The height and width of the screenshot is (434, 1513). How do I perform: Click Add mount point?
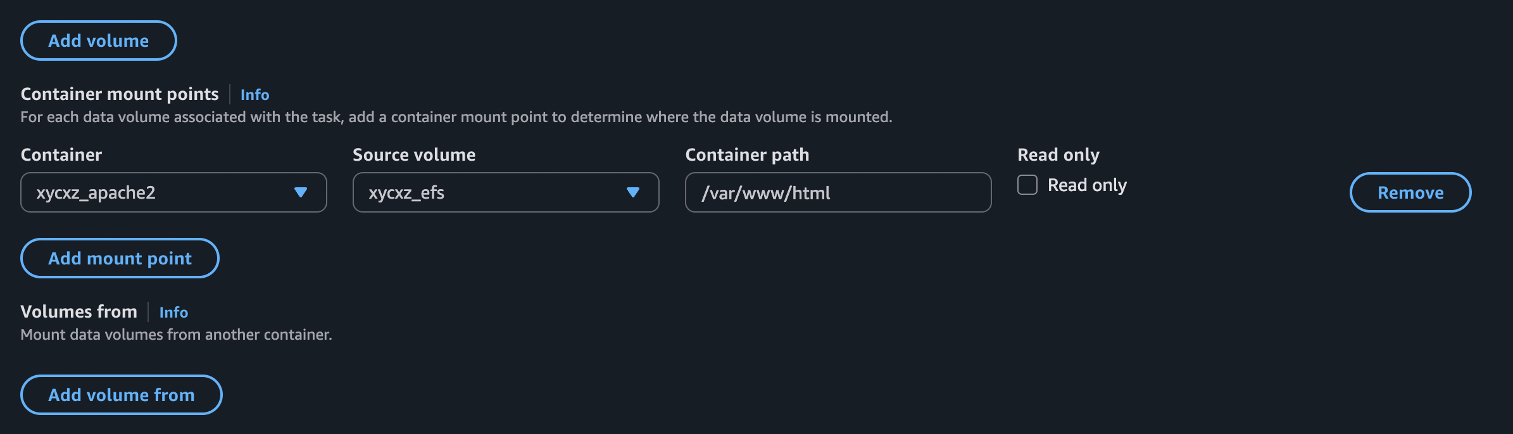coord(120,258)
